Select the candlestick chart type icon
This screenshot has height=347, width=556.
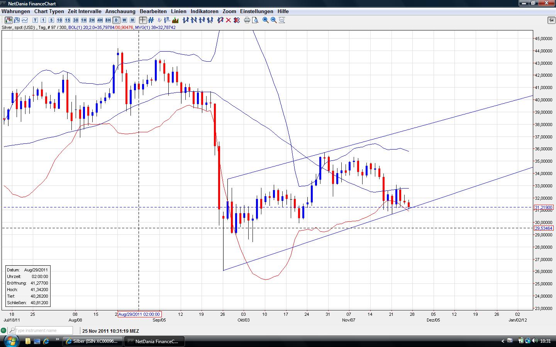click(x=8, y=20)
